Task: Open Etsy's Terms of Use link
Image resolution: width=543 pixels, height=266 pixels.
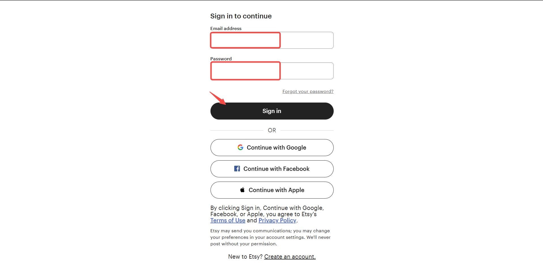Action: click(228, 220)
